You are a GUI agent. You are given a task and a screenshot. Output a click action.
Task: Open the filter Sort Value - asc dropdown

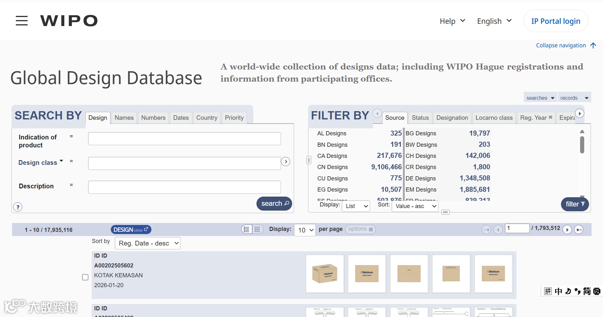click(x=415, y=206)
